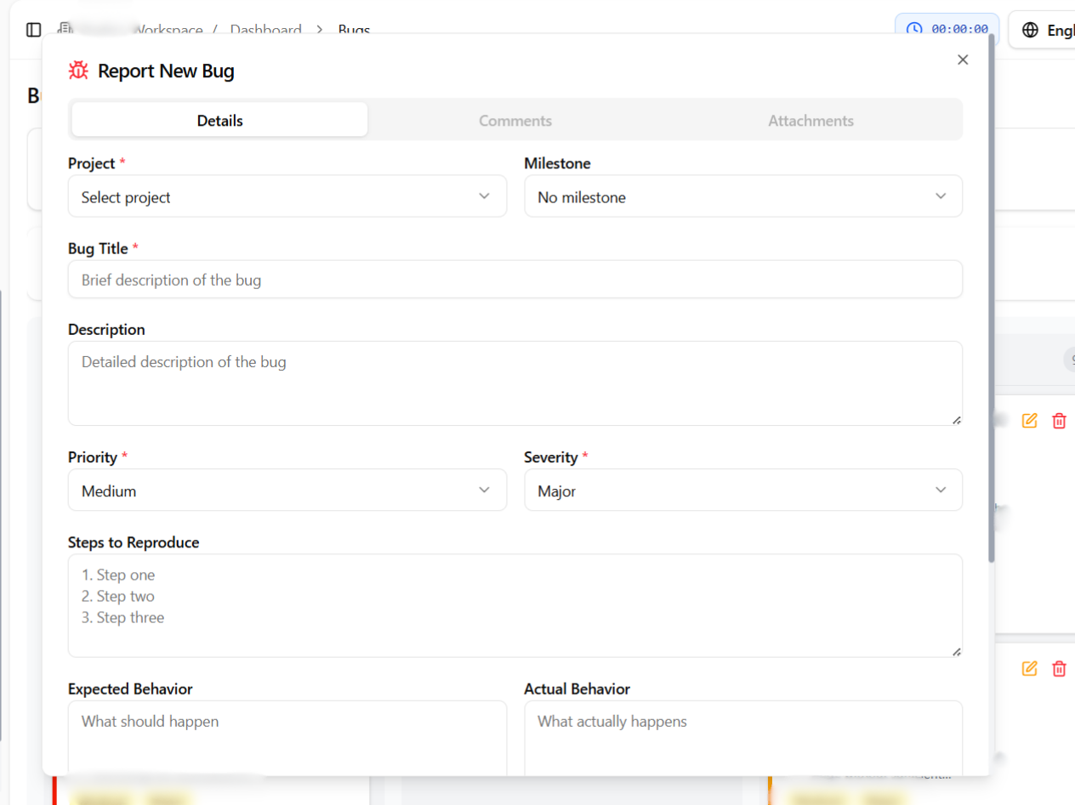The width and height of the screenshot is (1075, 805).
Task: Expand the Milestone dropdown
Action: coord(742,196)
